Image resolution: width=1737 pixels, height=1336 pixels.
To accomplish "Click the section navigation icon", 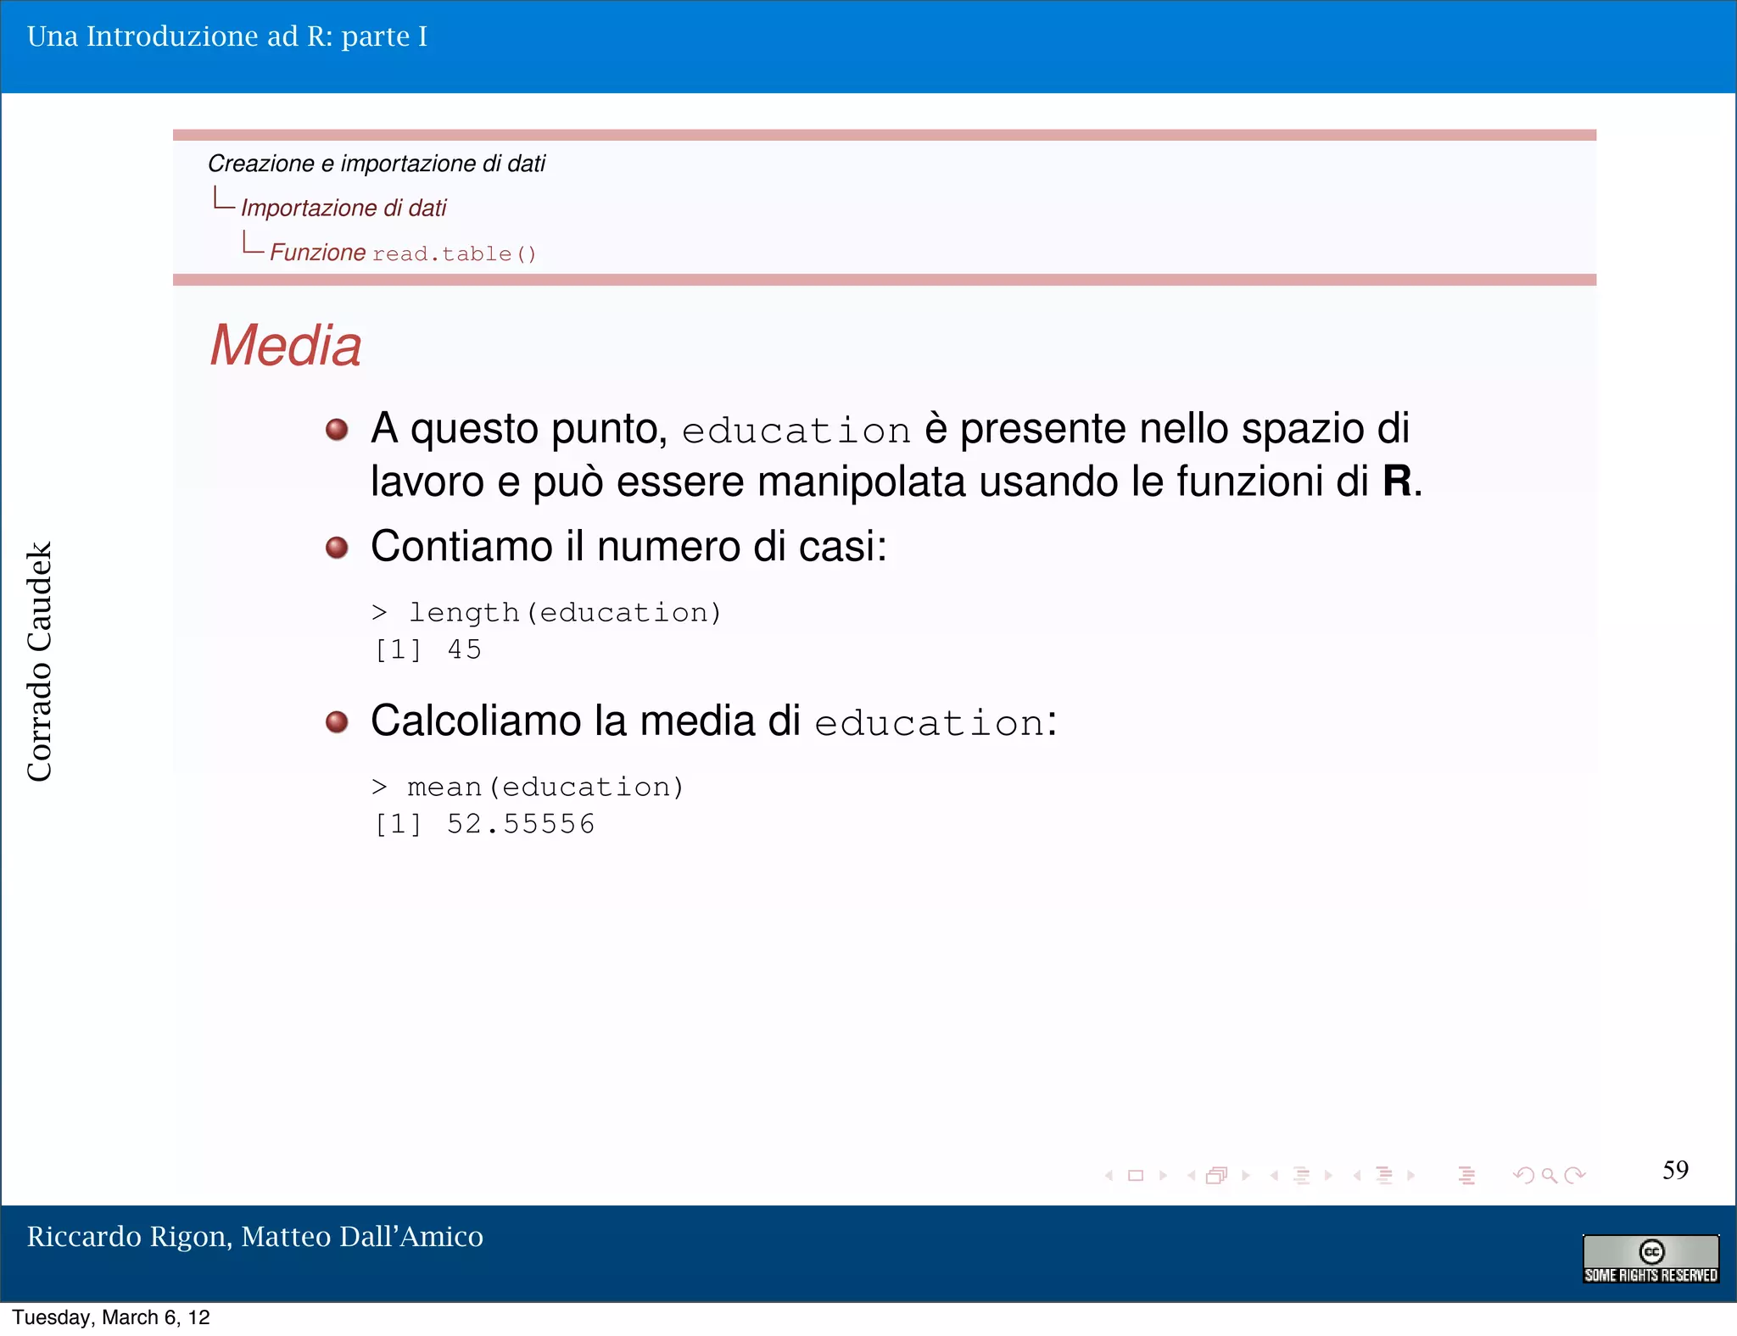I will pyautogui.click(x=1384, y=1175).
